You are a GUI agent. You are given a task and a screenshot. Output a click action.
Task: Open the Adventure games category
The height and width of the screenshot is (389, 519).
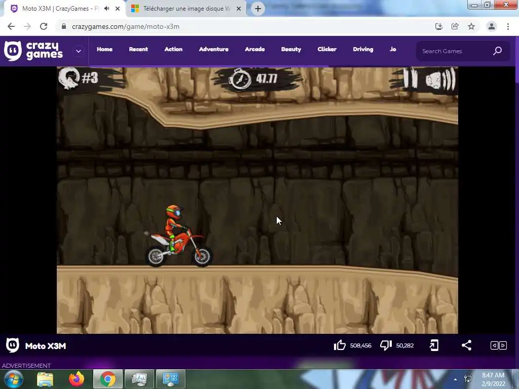pos(213,49)
